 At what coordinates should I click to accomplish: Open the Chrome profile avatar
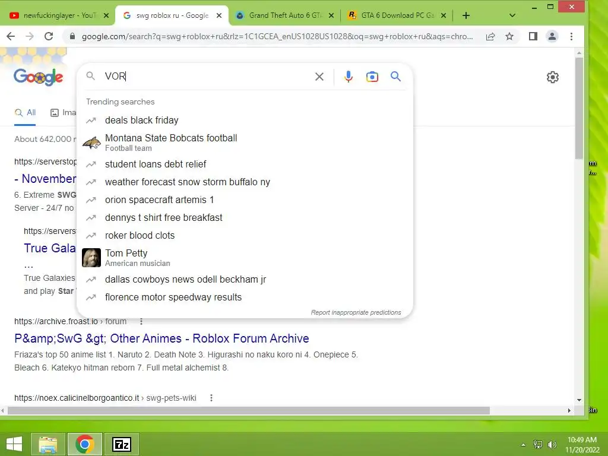pyautogui.click(x=552, y=36)
